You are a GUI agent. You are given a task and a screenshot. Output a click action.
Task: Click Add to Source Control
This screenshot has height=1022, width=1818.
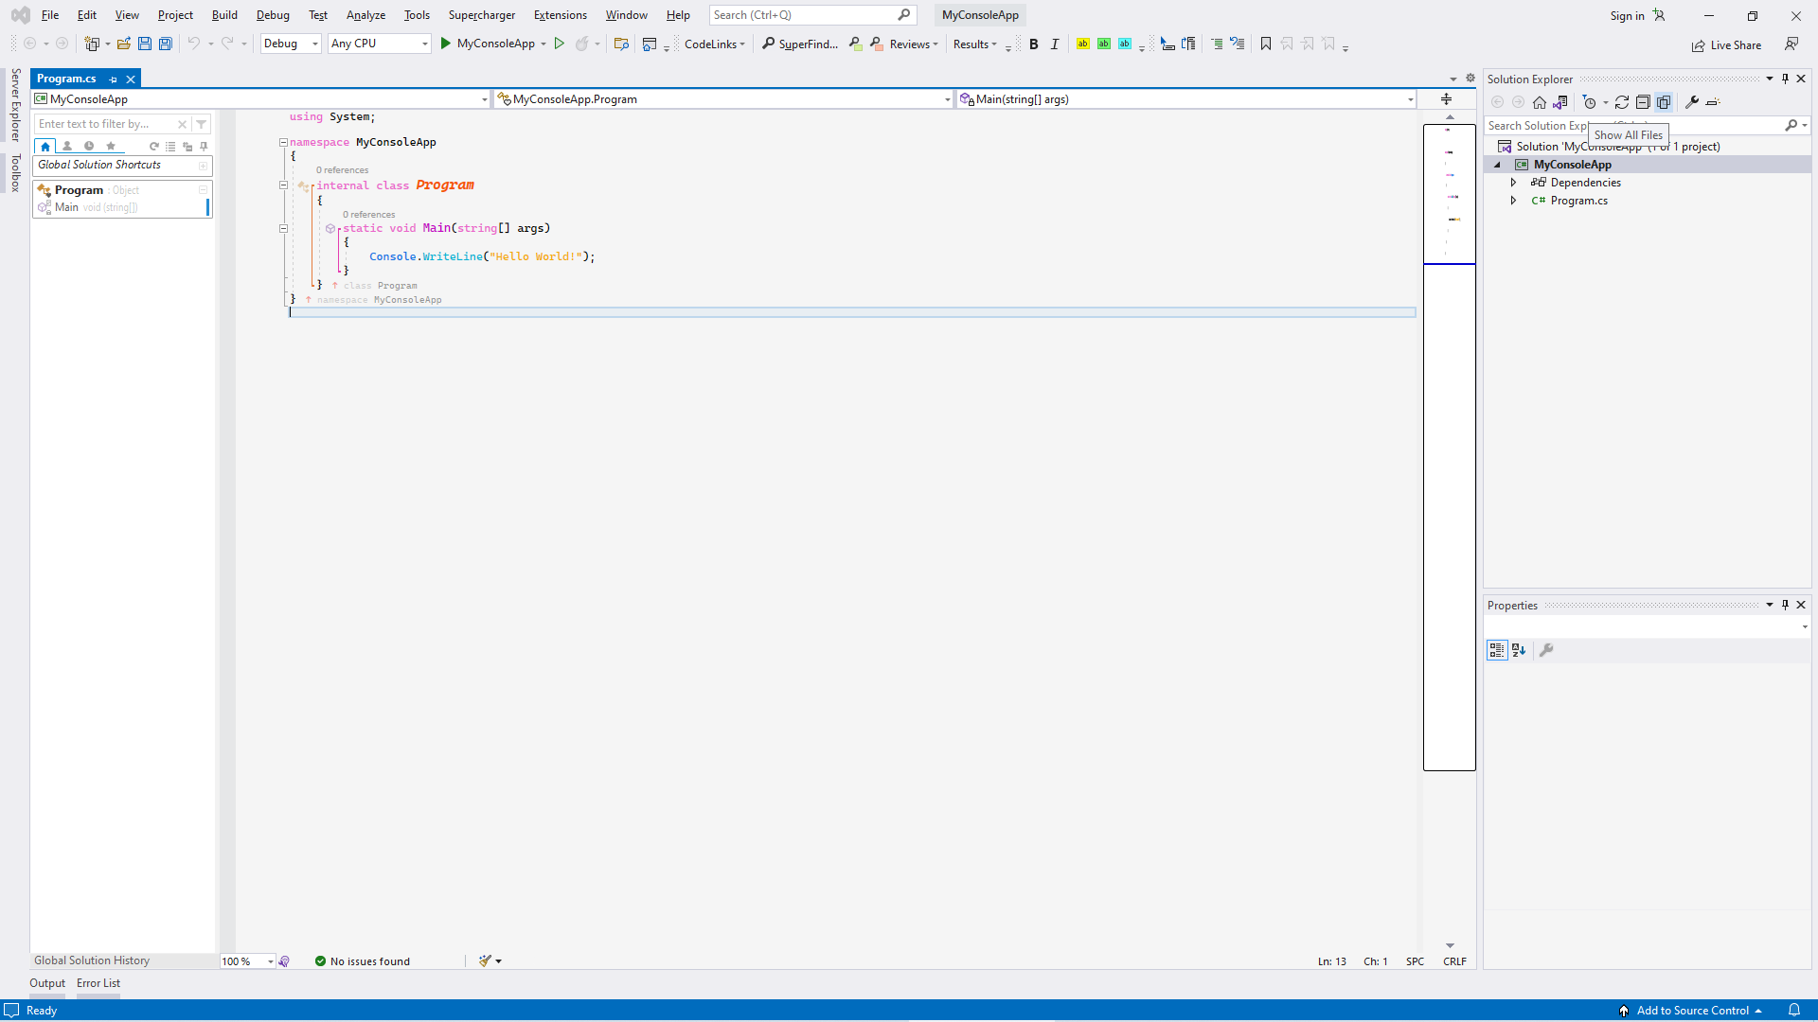click(1692, 1011)
